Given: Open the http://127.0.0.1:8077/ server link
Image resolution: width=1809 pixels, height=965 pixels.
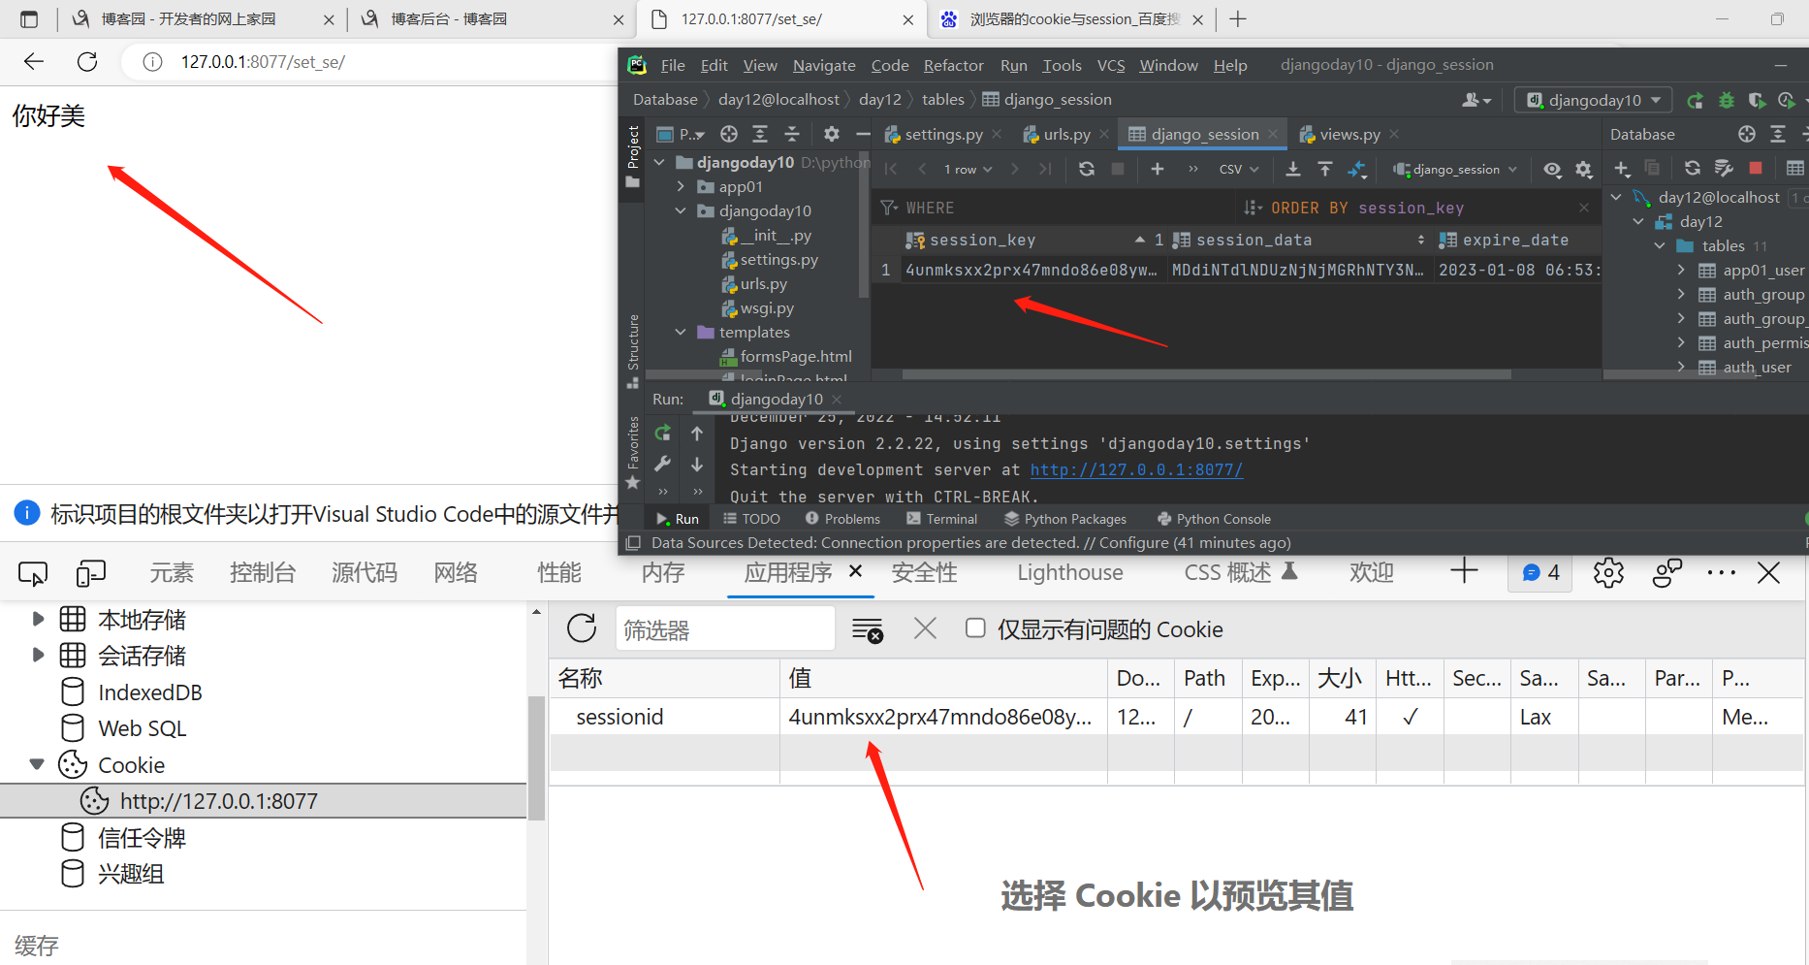Looking at the screenshot, I should click(1136, 469).
